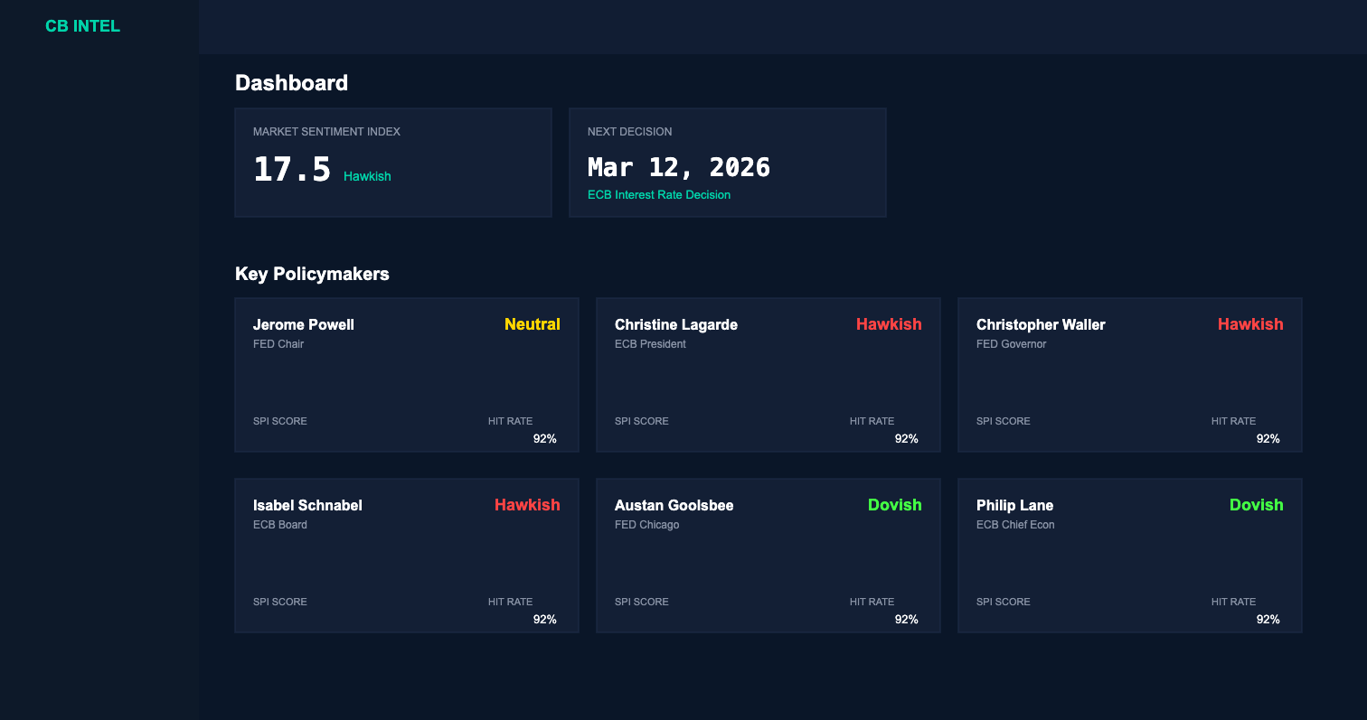Image resolution: width=1367 pixels, height=720 pixels.
Task: Click Lagarde's Hawkish stance badge
Action: (x=889, y=324)
